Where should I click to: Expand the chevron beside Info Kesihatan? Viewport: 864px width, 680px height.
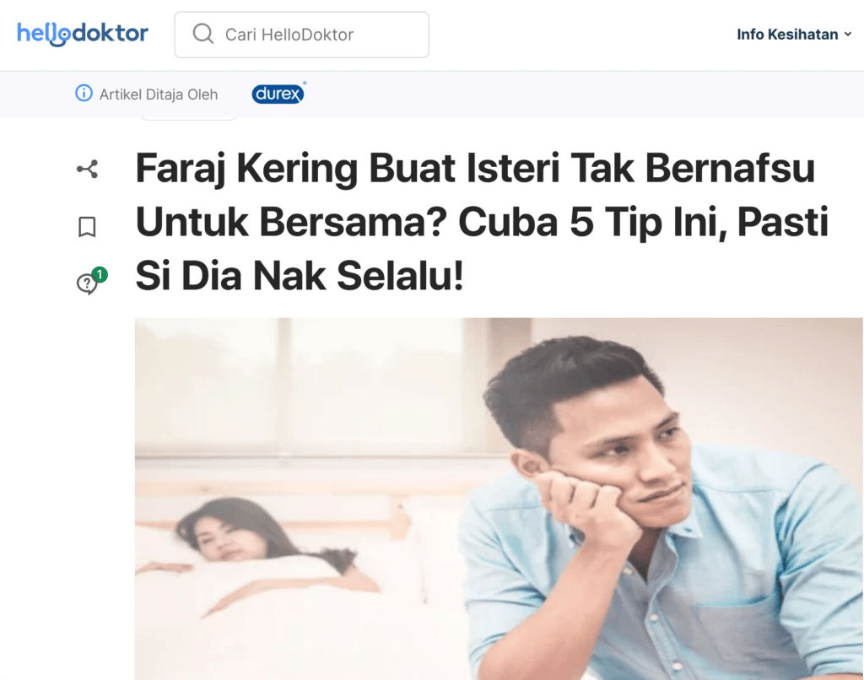click(x=847, y=34)
